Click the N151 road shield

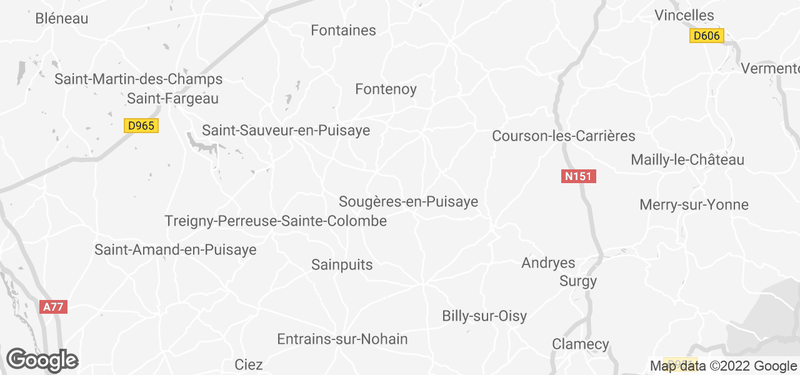pyautogui.click(x=578, y=176)
